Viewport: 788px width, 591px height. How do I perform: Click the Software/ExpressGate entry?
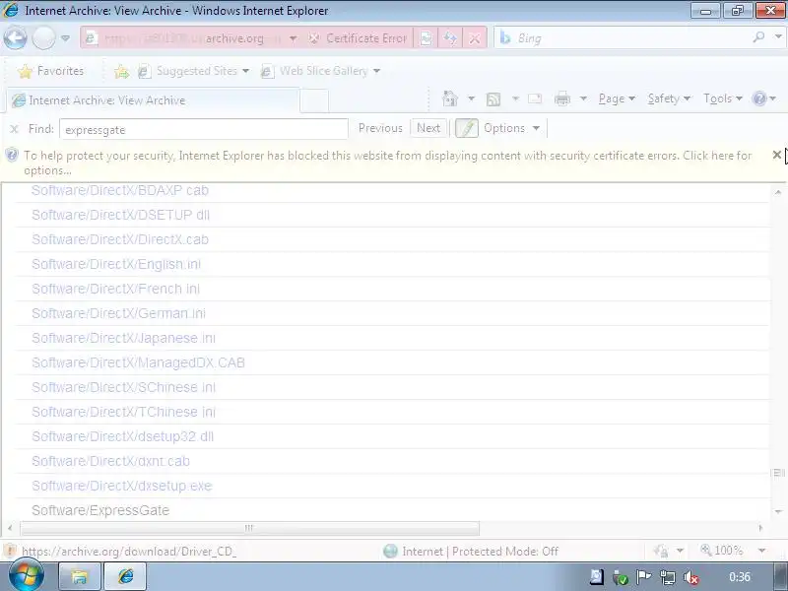(100, 510)
